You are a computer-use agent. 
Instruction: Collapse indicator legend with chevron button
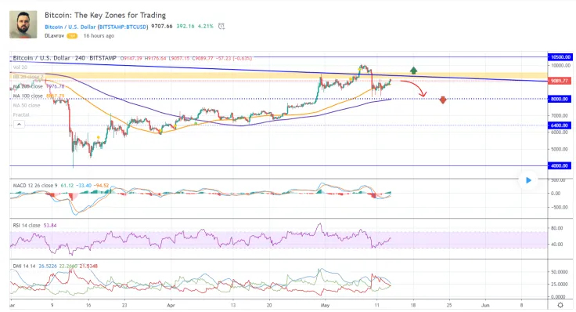(x=19, y=125)
